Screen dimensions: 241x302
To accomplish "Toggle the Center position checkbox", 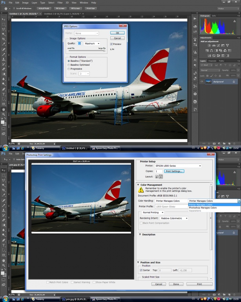I will 141,270.
